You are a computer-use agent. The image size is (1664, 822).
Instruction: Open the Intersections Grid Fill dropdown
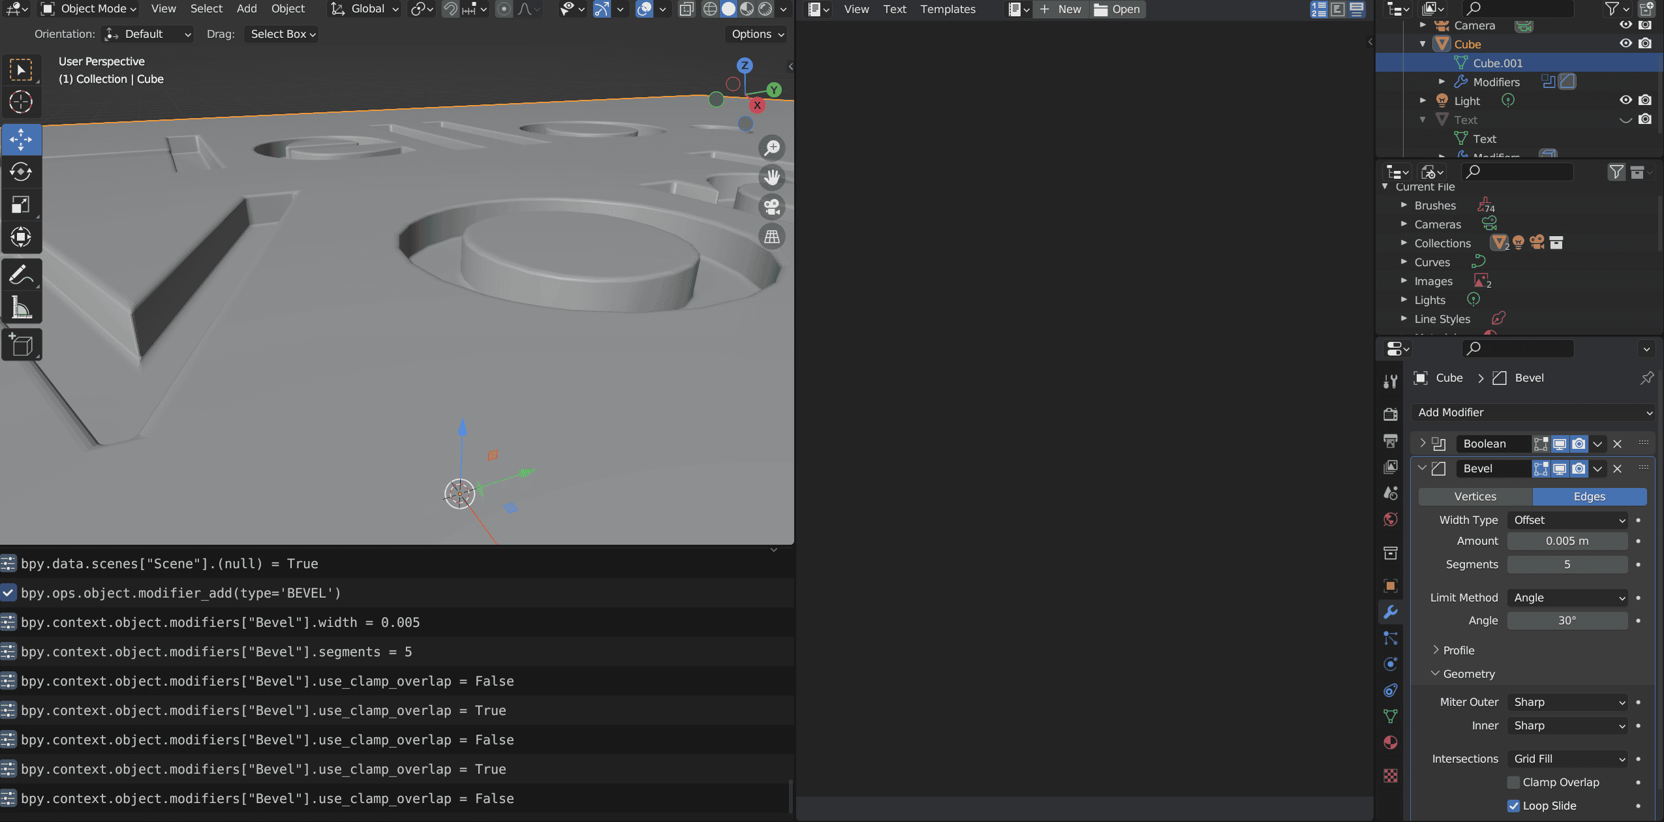pos(1567,759)
